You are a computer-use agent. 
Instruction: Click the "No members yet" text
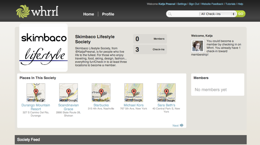pos(210,90)
